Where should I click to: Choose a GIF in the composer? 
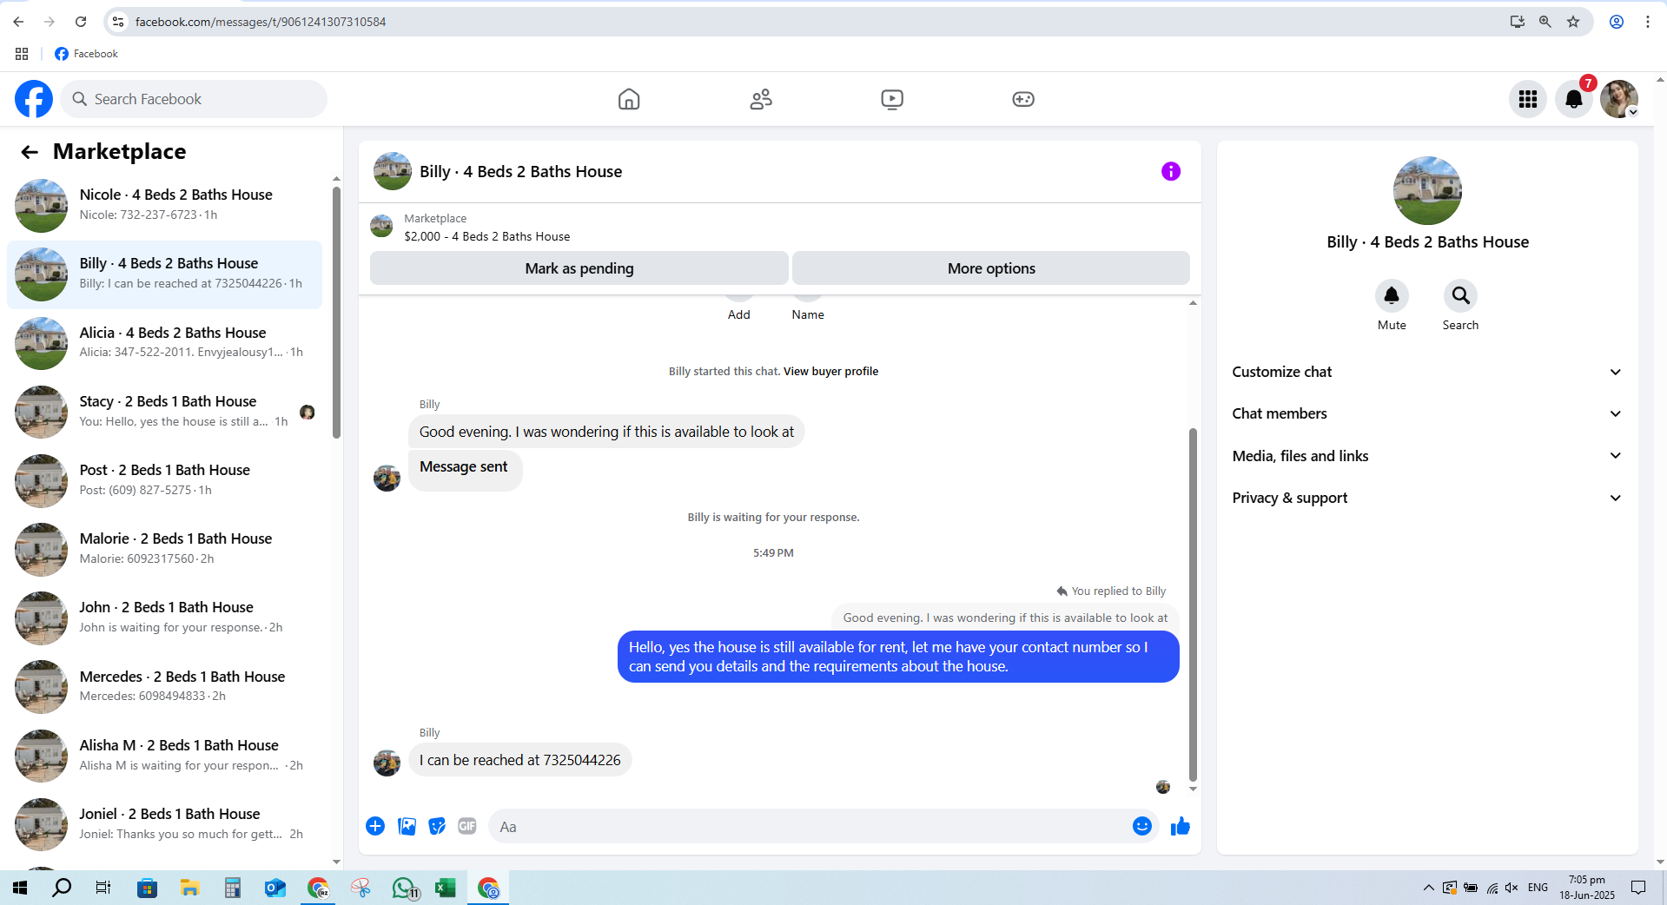click(x=467, y=826)
